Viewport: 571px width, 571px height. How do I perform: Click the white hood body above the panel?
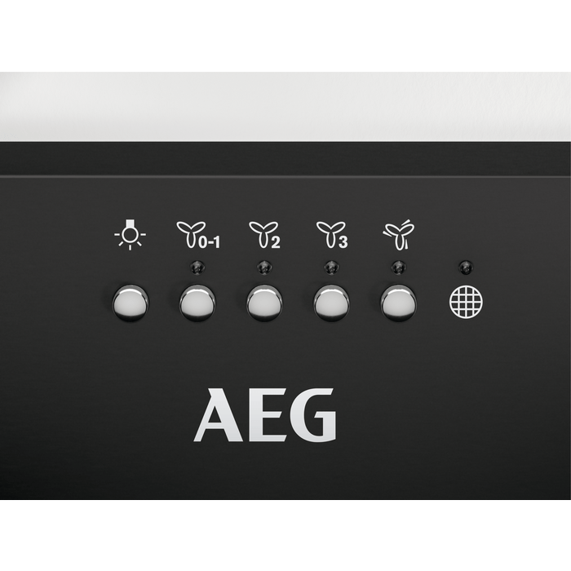pyautogui.click(x=285, y=106)
